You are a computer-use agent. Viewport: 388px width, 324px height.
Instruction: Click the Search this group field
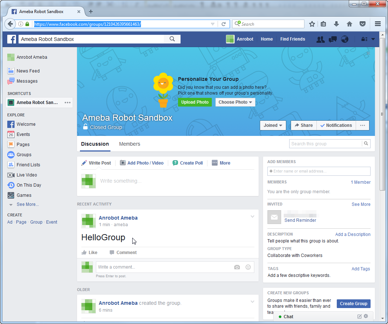[x=326, y=144]
